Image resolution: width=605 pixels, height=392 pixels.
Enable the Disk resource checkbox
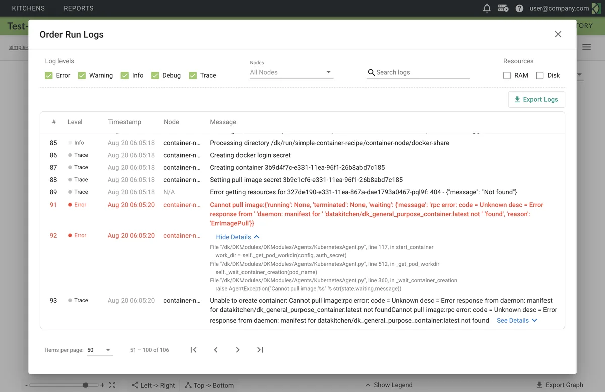pos(539,75)
